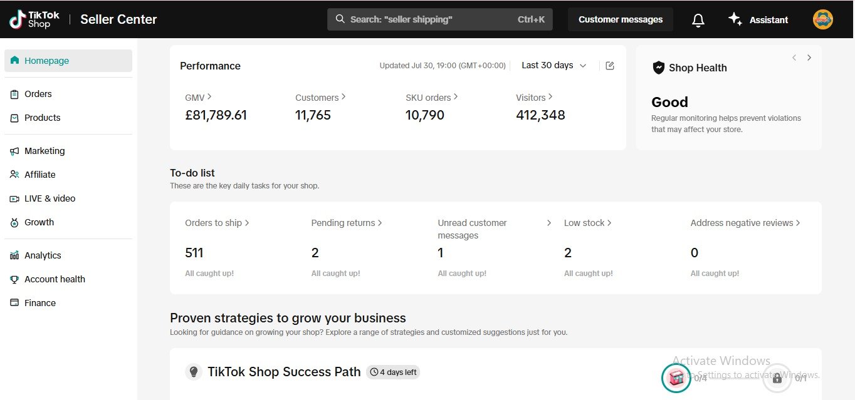Click the TikTok Shop logo
Image resolution: width=855 pixels, height=400 pixels.
[x=34, y=19]
